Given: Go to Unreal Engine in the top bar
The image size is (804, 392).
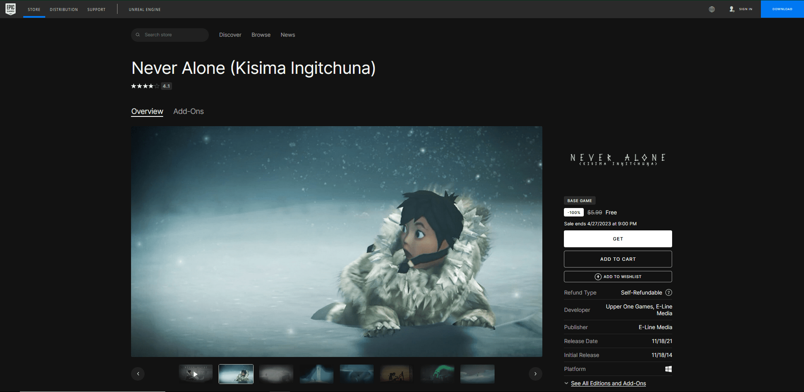Looking at the screenshot, I should (145, 9).
